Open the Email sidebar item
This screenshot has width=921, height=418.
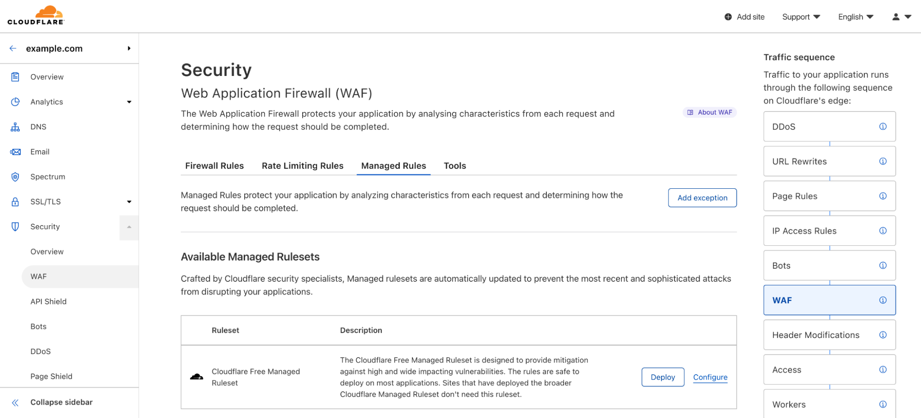[40, 152]
